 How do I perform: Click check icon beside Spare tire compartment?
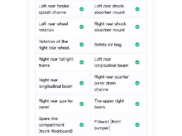click(82, 125)
